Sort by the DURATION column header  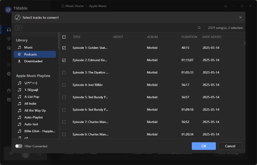click(189, 37)
